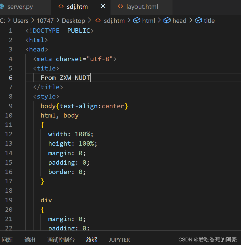Expand the Users breadcrumb folder
Image resolution: width=241 pixels, height=245 pixels.
[x=21, y=21]
